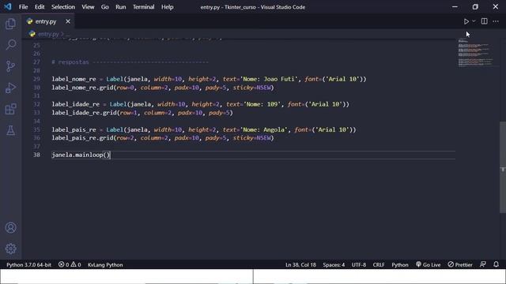
Task: Click the warnings count in status bar
Action: (x=76, y=265)
